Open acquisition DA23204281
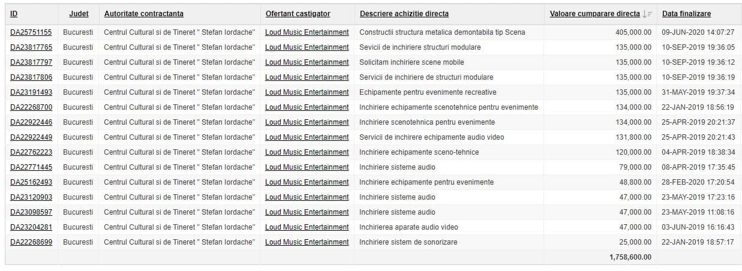 [31, 227]
